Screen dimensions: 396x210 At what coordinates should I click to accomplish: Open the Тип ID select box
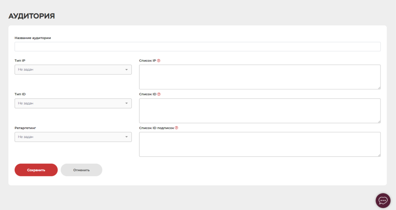click(x=73, y=103)
